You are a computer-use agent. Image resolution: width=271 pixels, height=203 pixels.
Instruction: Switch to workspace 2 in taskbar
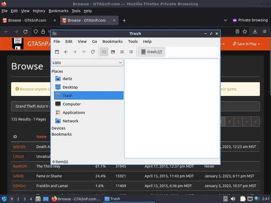tap(18, 199)
